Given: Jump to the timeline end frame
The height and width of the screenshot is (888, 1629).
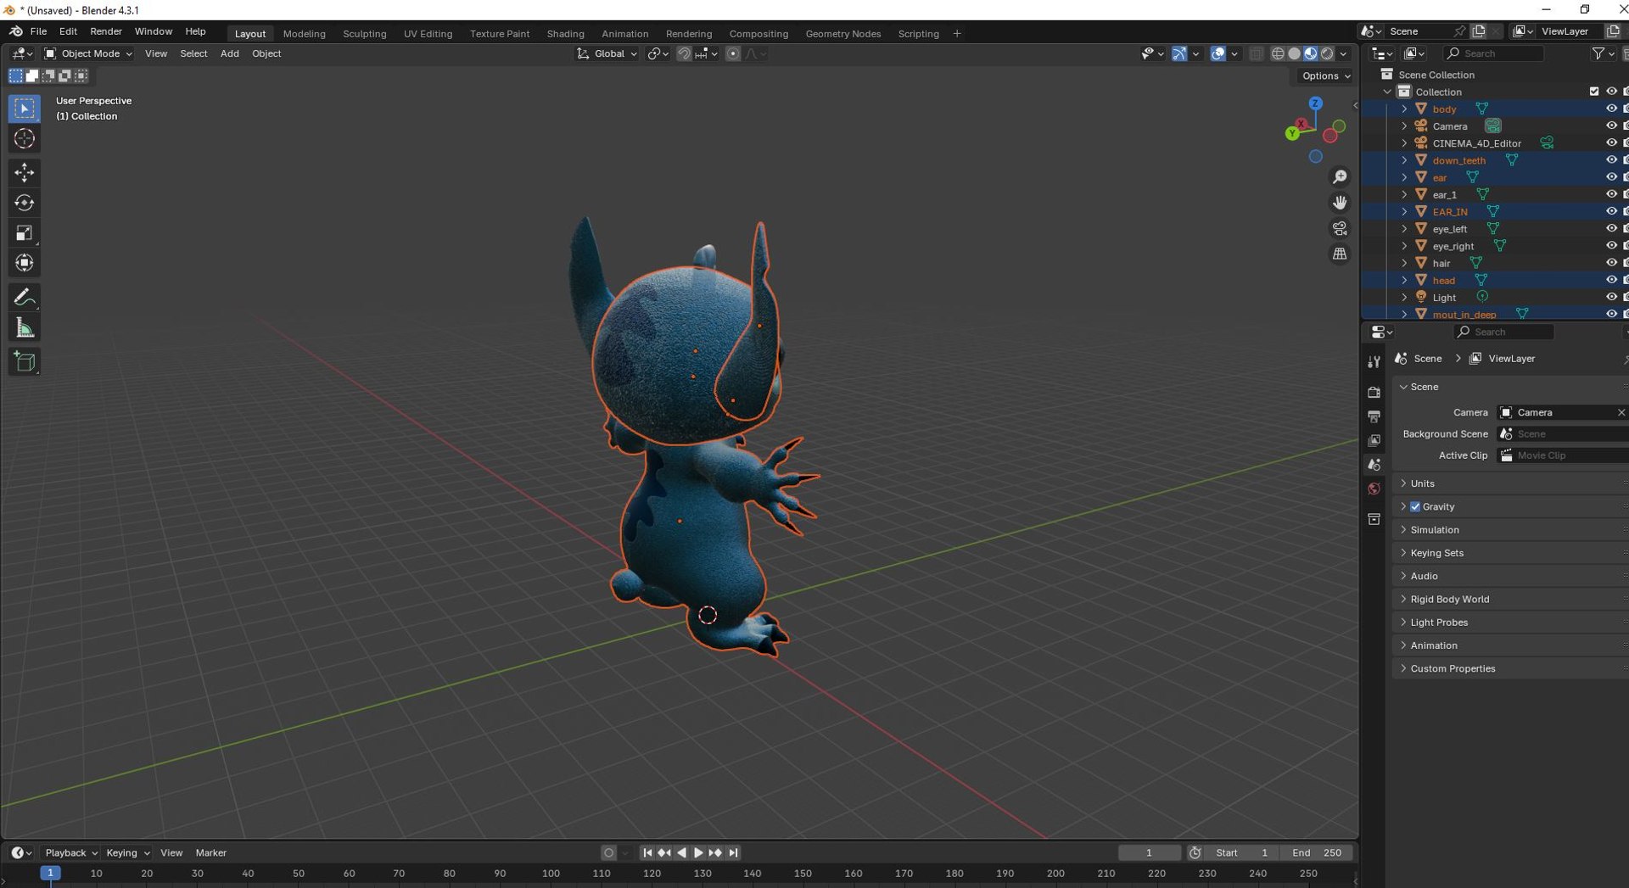Looking at the screenshot, I should click(734, 852).
